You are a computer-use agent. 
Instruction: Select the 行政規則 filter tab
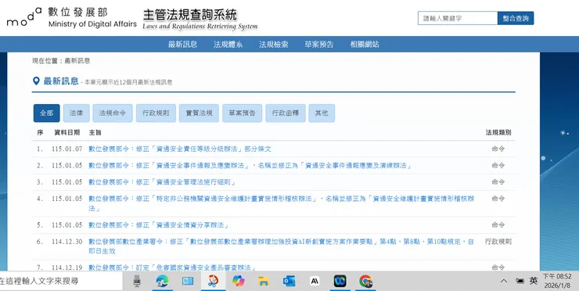[x=156, y=113]
